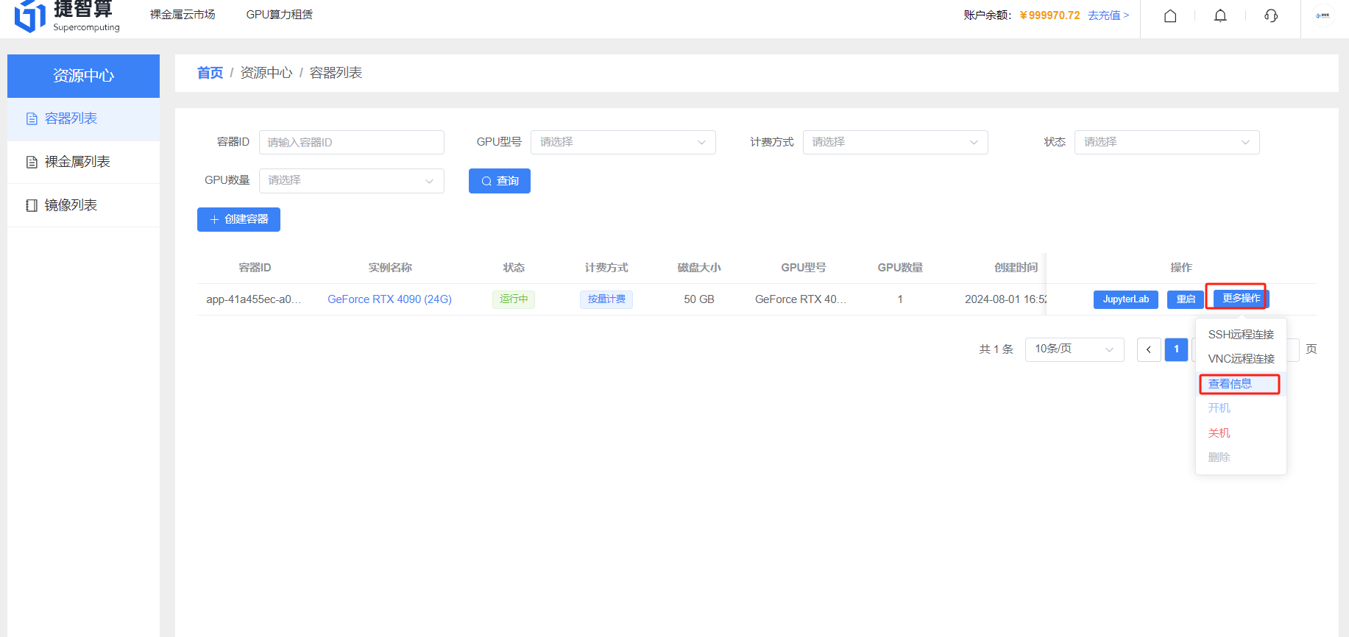Open notifications bell icon
The image size is (1349, 637).
point(1220,15)
